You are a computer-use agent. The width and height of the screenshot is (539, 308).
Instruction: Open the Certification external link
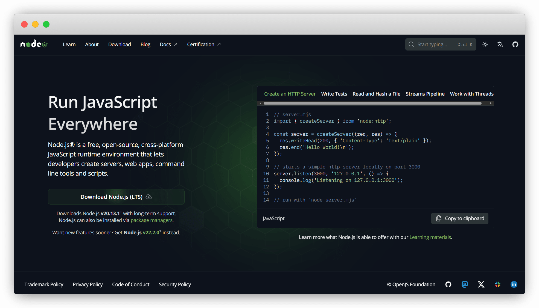click(204, 44)
